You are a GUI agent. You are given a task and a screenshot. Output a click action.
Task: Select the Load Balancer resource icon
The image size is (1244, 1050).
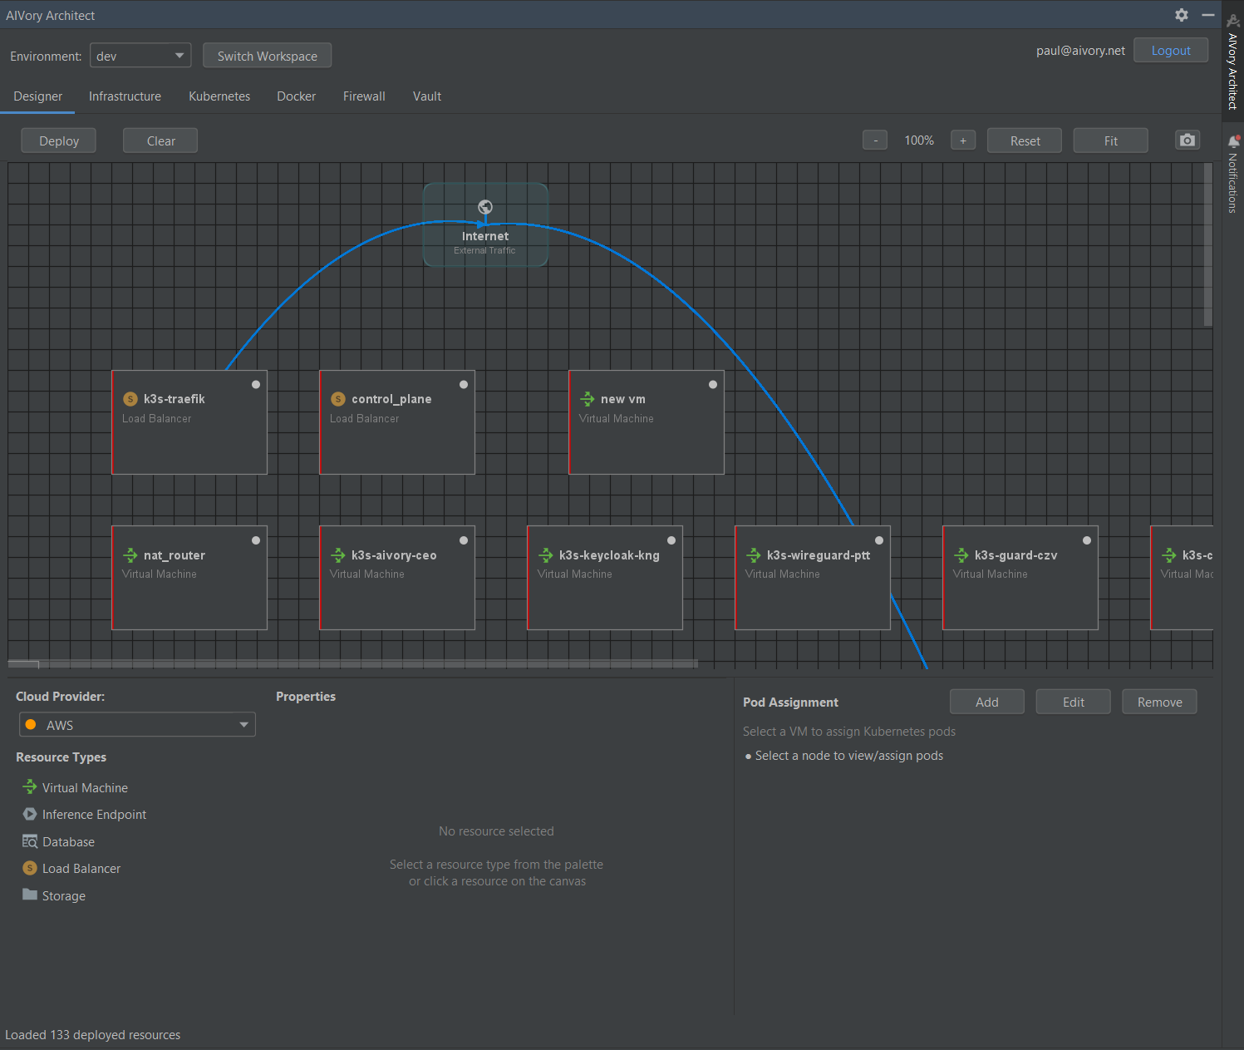pos(30,868)
